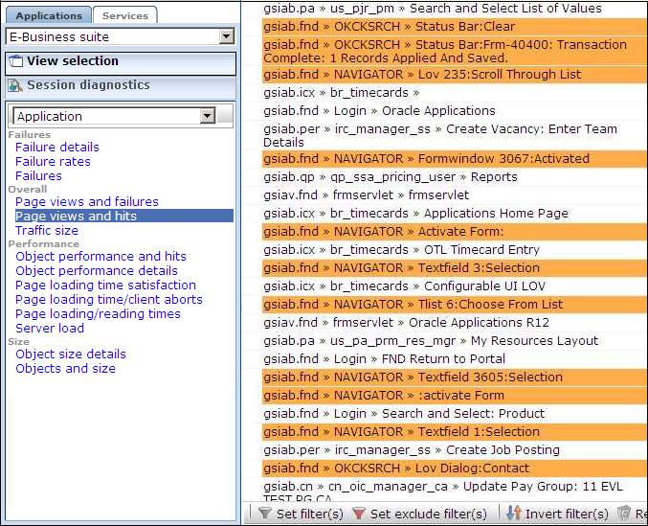Viewport: 648px width, 526px height.
Task: Click the Set exclude filter(s) red funnel icon
Action: point(359,514)
